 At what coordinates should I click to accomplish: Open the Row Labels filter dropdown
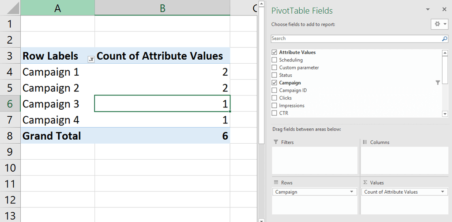(91, 59)
